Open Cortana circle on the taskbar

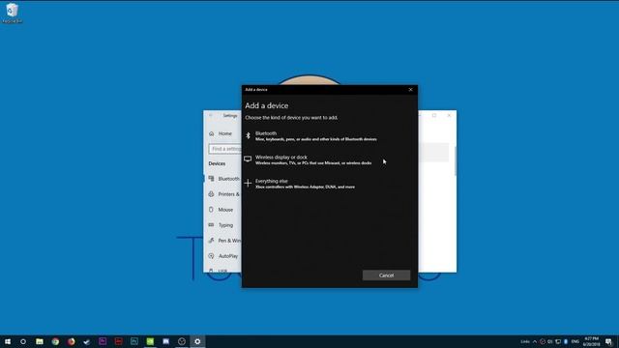23,341
